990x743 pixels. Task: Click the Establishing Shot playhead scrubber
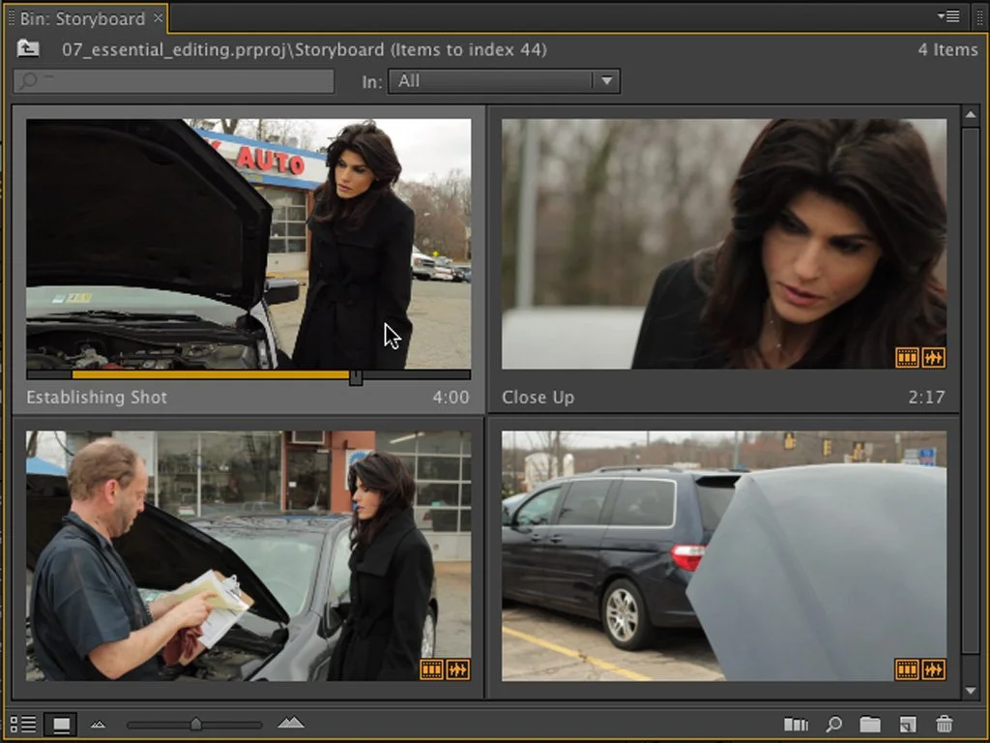[356, 377]
